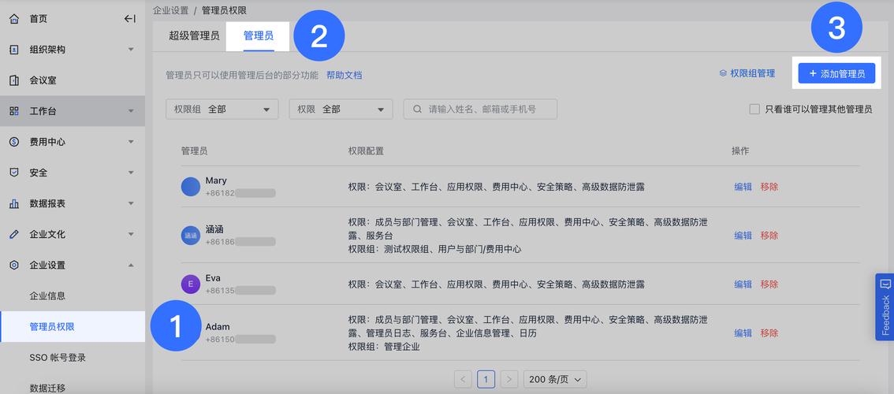Check 只看谁可以管理其他管理员 checkbox
The height and width of the screenshot is (394, 894).
coord(754,109)
